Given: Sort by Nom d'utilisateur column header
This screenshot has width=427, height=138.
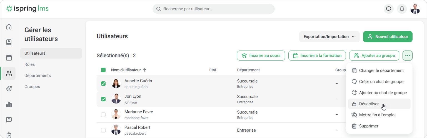Looking at the screenshot, I should tap(126, 70).
